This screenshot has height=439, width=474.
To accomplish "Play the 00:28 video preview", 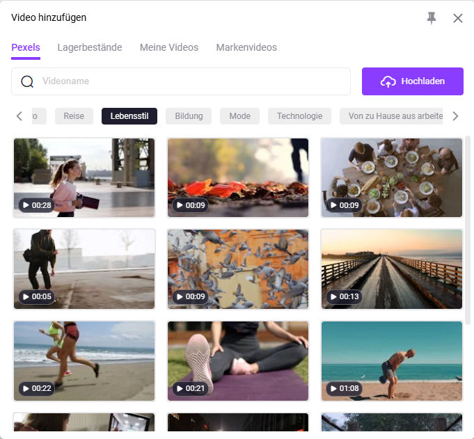I will tap(37, 205).
